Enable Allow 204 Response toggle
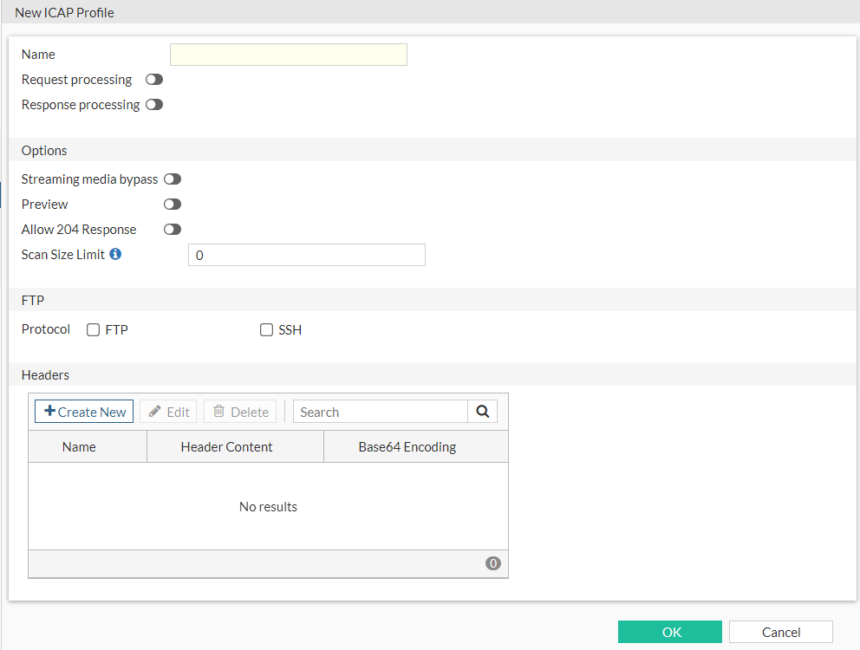Image resolution: width=860 pixels, height=650 pixels. pyautogui.click(x=173, y=230)
